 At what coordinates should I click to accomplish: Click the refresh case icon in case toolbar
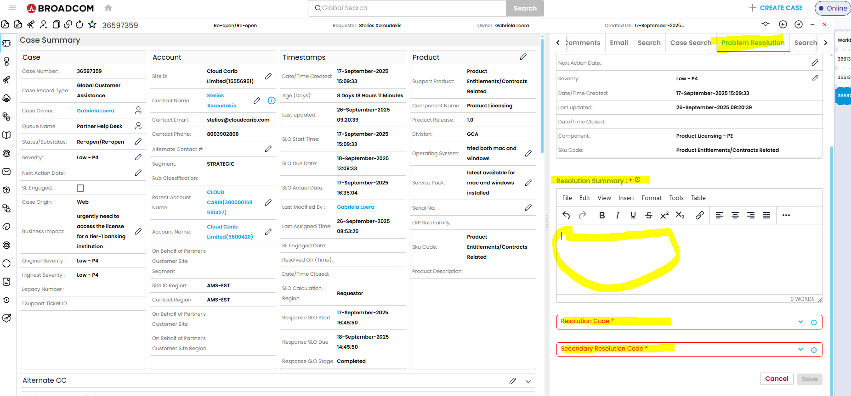coord(79,25)
